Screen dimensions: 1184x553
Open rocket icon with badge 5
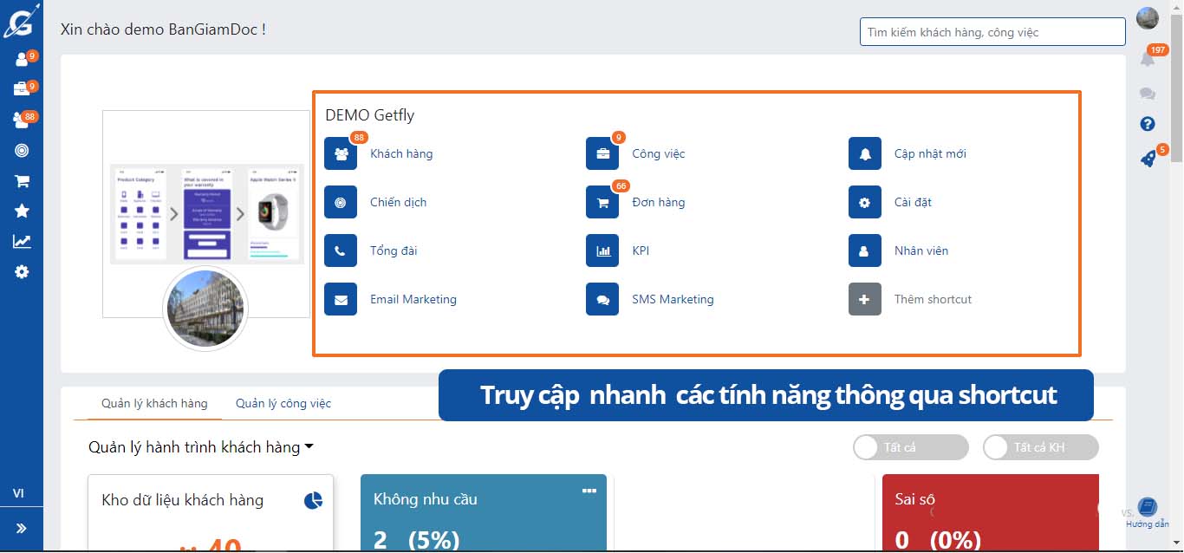tap(1150, 157)
